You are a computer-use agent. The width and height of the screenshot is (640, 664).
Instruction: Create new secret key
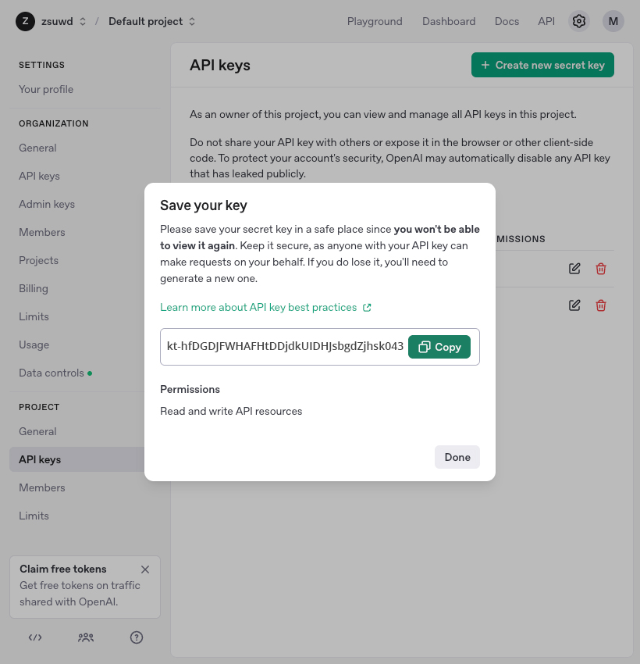(542, 65)
